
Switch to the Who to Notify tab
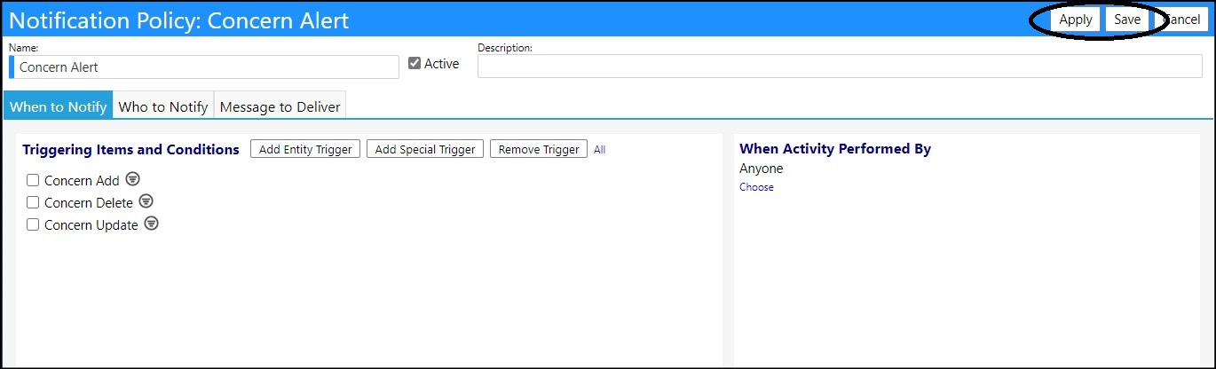click(x=163, y=106)
